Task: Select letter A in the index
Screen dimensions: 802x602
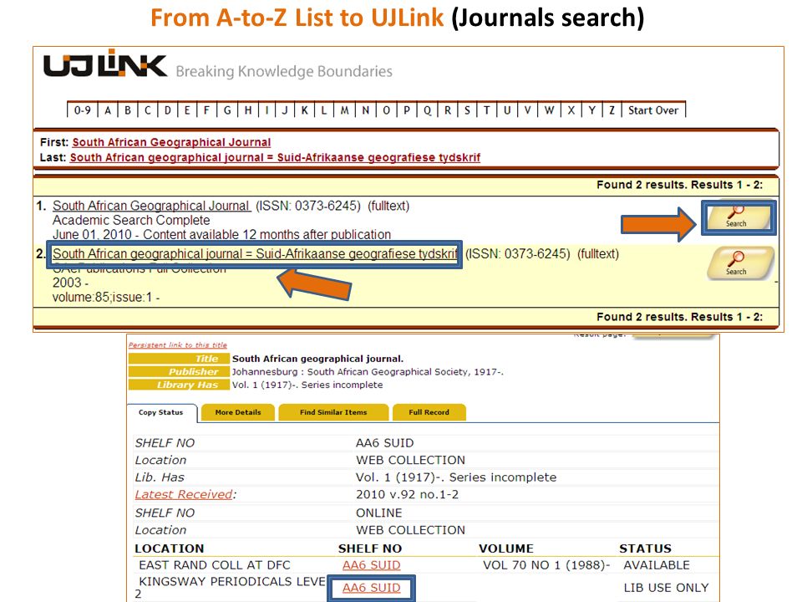Action: coord(108,110)
